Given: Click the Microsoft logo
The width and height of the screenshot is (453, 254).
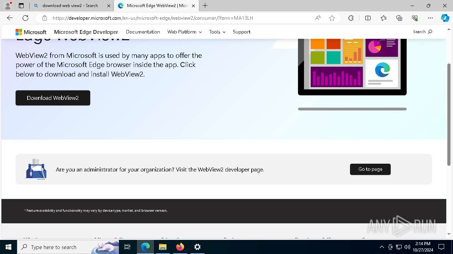Looking at the screenshot, I should (x=31, y=32).
